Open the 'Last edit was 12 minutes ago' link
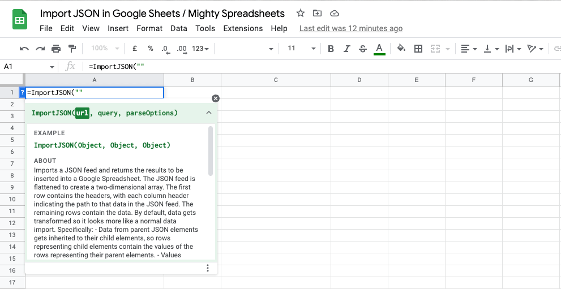Screen dimensions: 561x289 (x=351, y=28)
